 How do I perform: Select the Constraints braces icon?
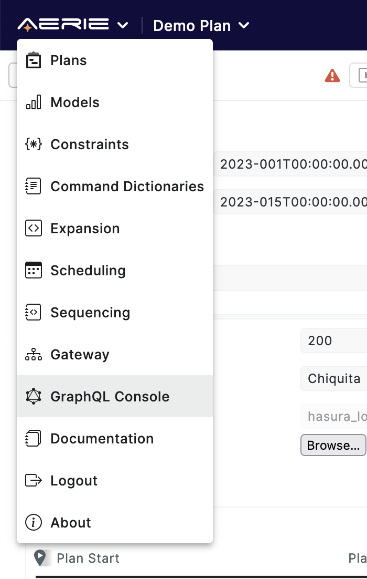click(33, 144)
